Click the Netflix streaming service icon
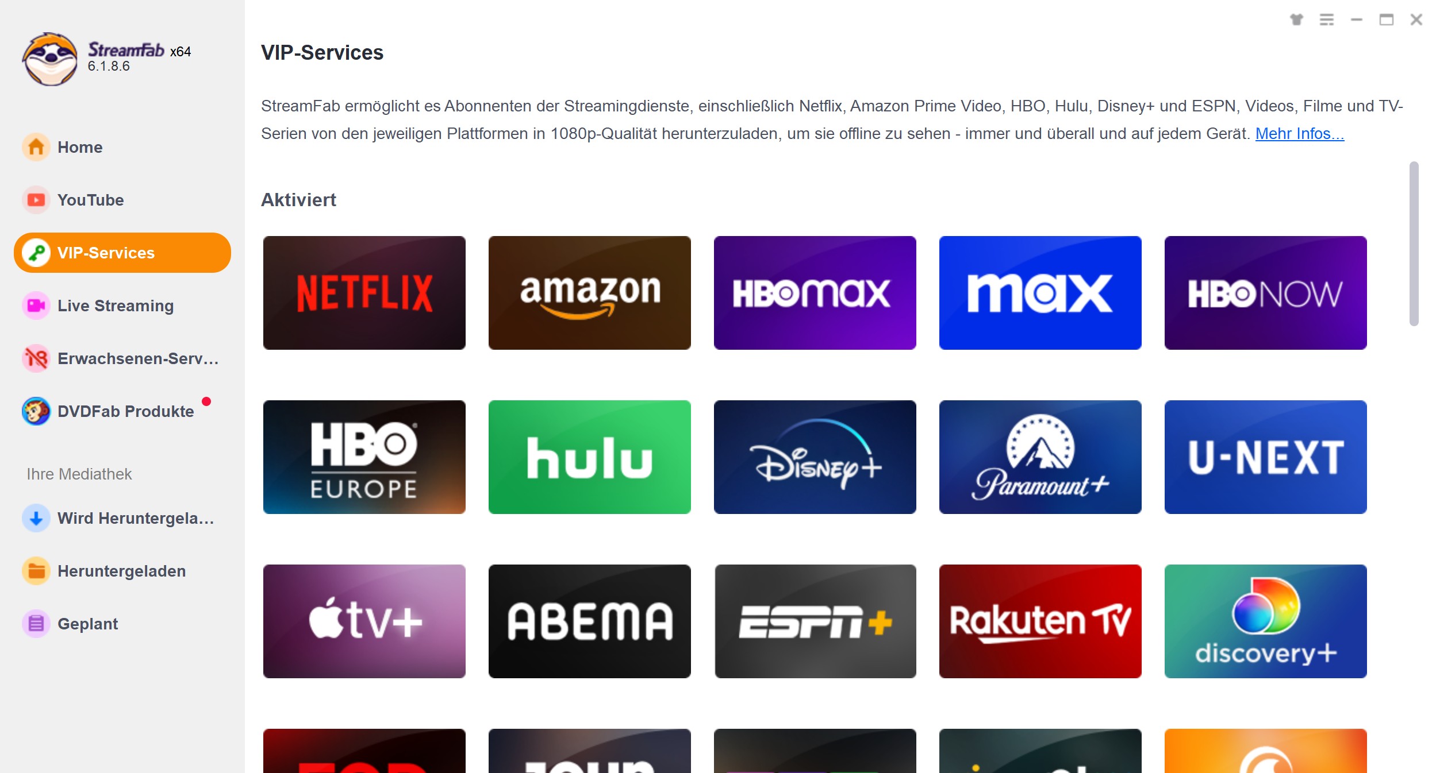 coord(364,292)
